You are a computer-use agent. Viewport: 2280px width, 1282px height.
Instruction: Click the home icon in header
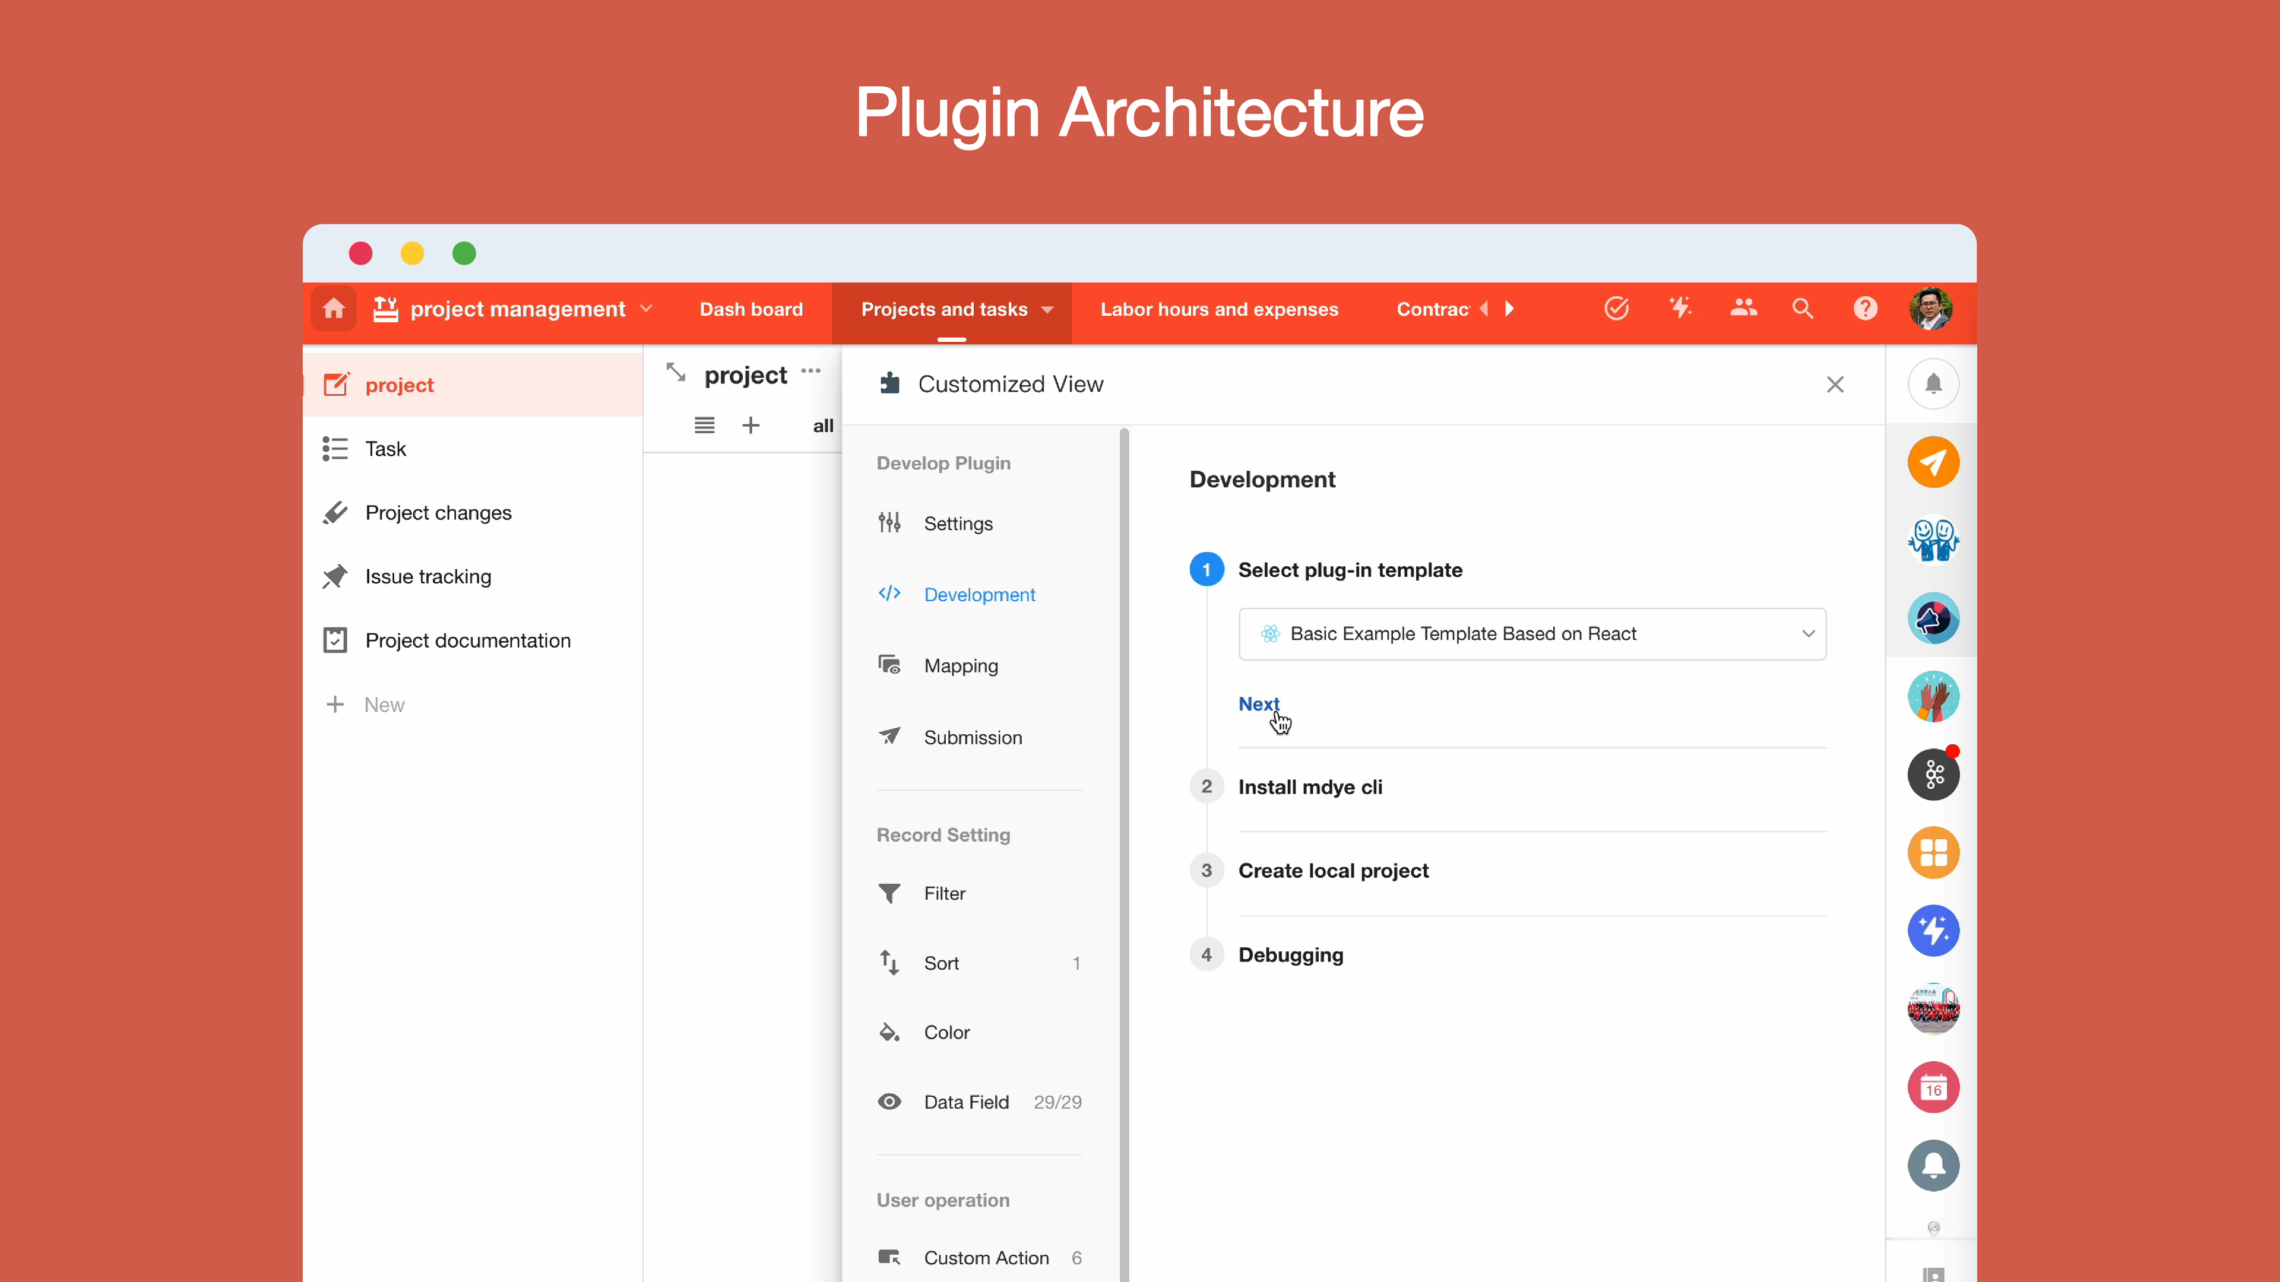pos(334,309)
